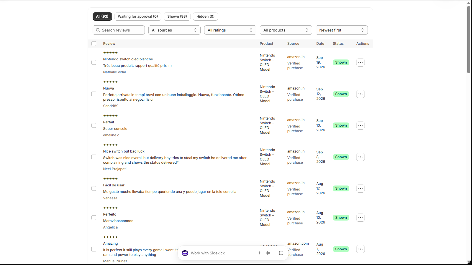Click the review title 'Fácil de usar'
The height and width of the screenshot is (265, 472).
(x=114, y=185)
